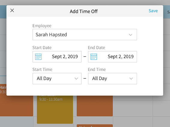The height and width of the screenshot is (127, 170).
Task: Select the orange appointment block below dialog center
Action: (x=95, y=106)
